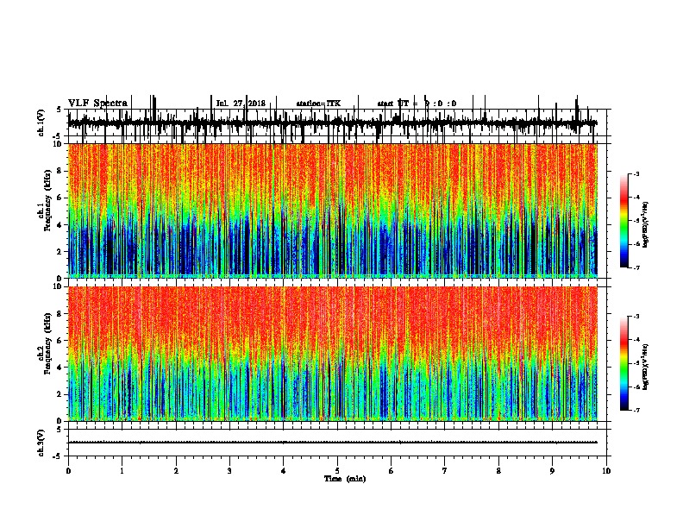This screenshot has width=683, height=528.
Task: Click the 'VLF Spectra' title text
Action: 97,104
